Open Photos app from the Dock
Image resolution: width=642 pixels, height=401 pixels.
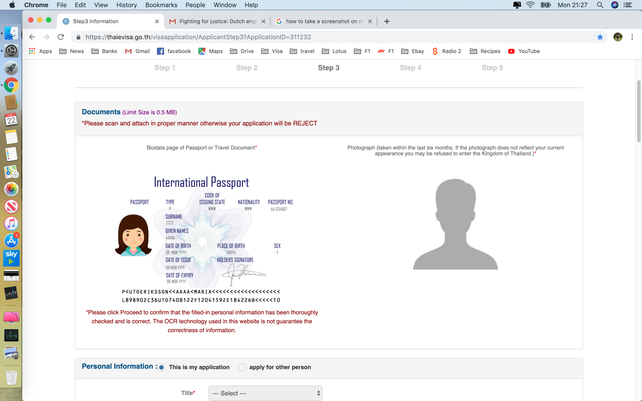(x=11, y=189)
